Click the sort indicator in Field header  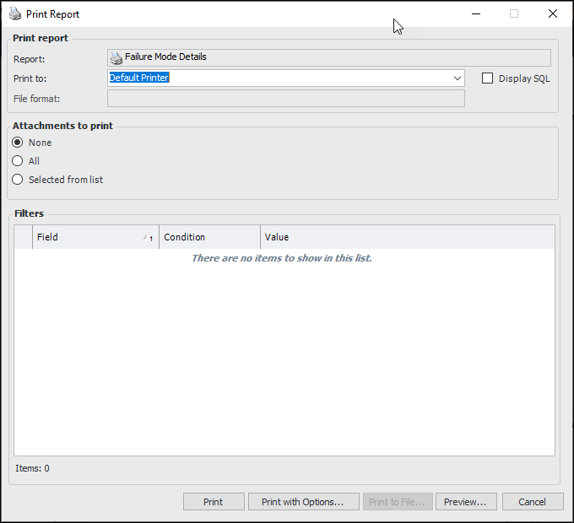(x=148, y=238)
